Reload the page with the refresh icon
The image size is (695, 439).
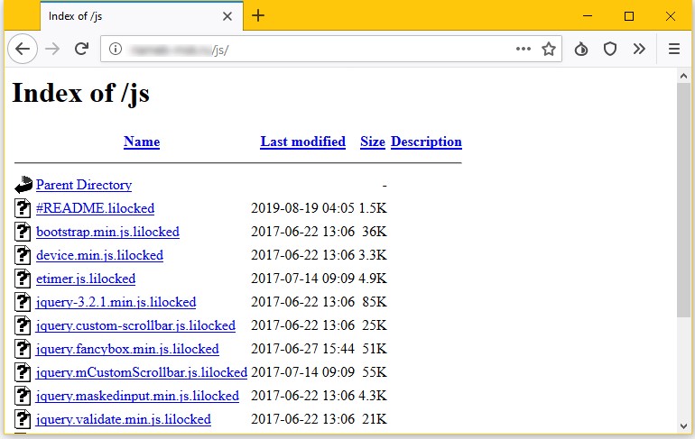click(81, 49)
